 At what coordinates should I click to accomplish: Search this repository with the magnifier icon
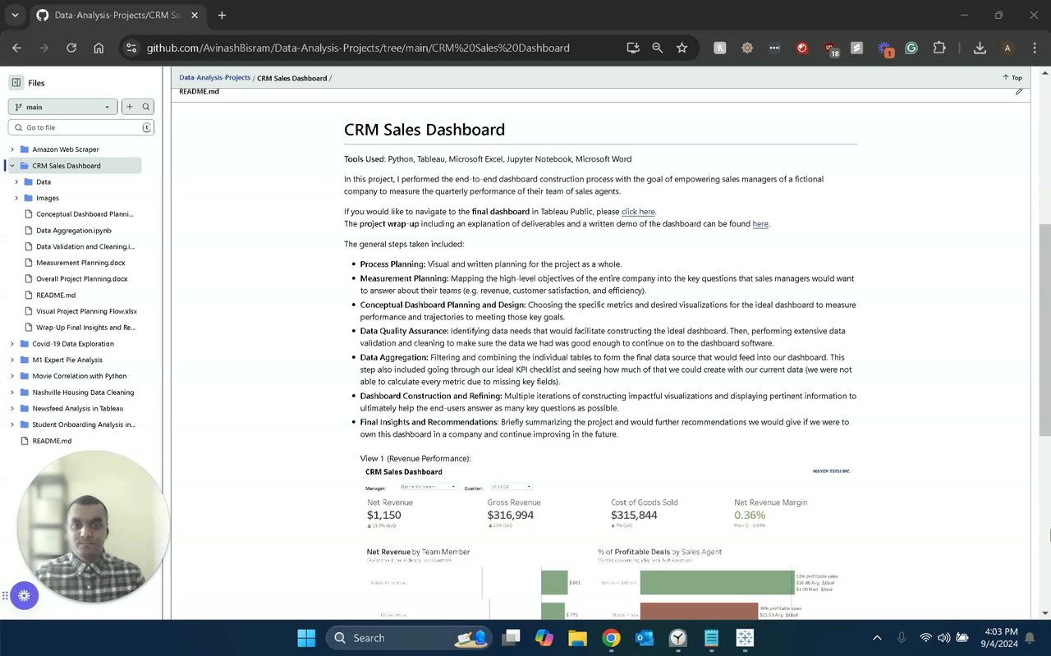(146, 107)
